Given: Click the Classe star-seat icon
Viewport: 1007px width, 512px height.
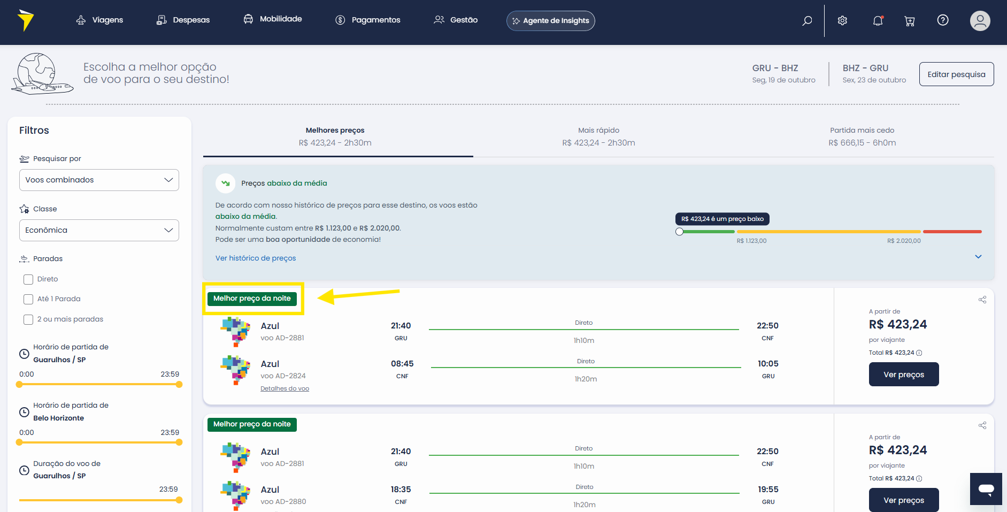Looking at the screenshot, I should click(24, 209).
